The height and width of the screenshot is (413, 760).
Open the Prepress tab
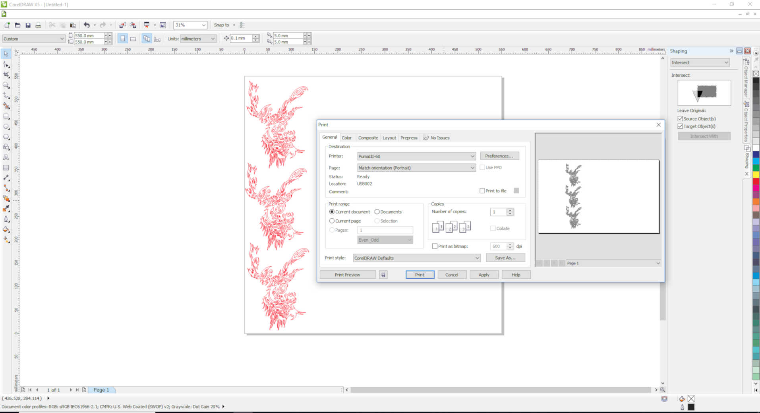pos(409,138)
